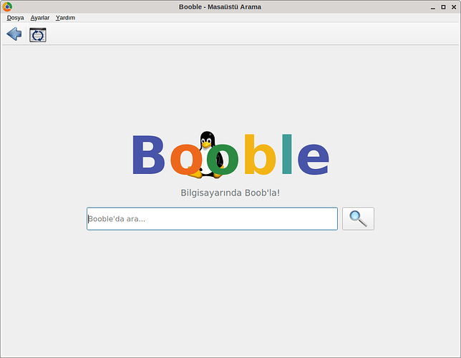Open the Yardım menu

coord(65,18)
